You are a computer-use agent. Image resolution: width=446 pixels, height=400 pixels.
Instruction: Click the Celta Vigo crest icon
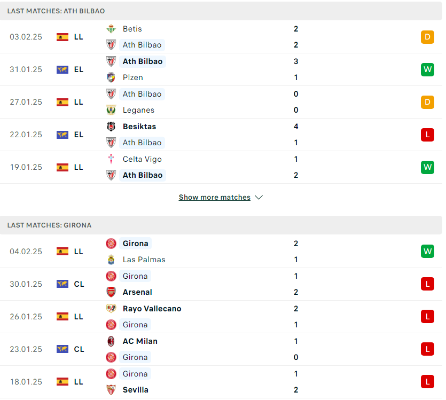coord(111,159)
